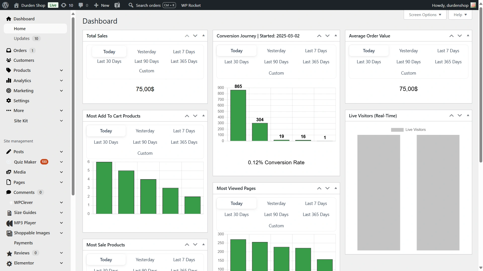Click the Search orders field
Viewport: 483px width, 271px height.
[148, 5]
